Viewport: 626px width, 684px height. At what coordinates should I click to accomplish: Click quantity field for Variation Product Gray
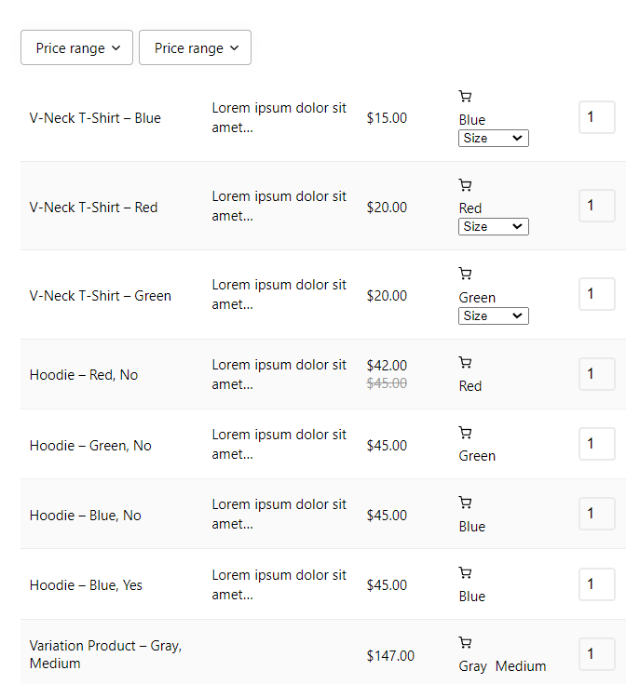(x=597, y=654)
